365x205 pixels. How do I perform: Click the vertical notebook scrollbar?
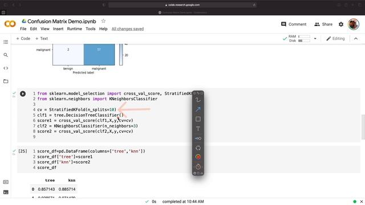(363, 127)
